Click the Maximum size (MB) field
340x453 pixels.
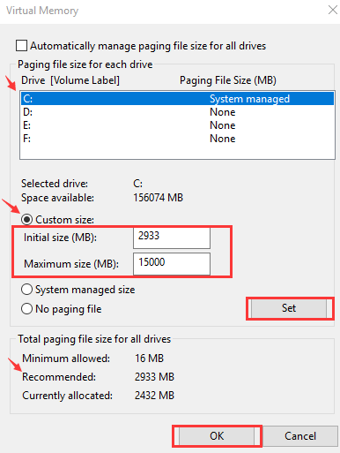coord(172,264)
